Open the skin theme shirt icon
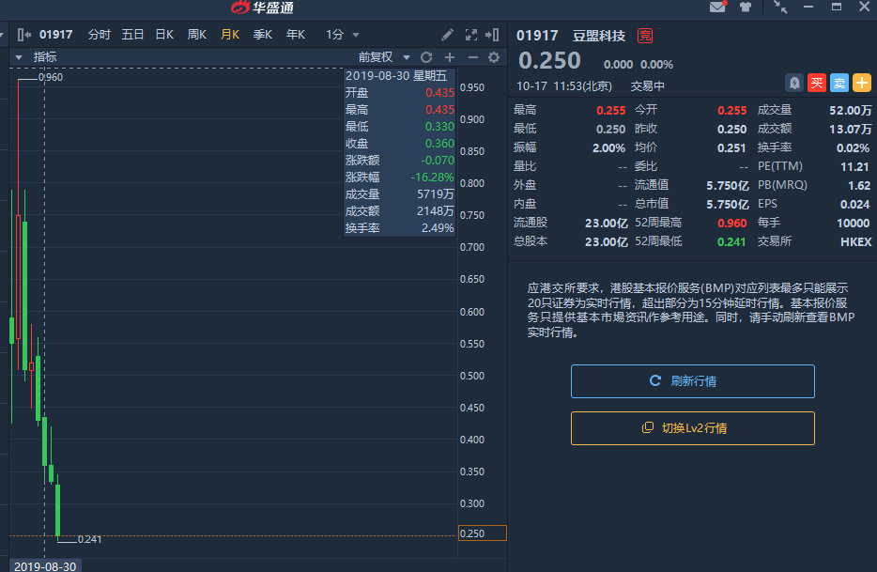Screen dimensions: 877x572 [x=745, y=7]
